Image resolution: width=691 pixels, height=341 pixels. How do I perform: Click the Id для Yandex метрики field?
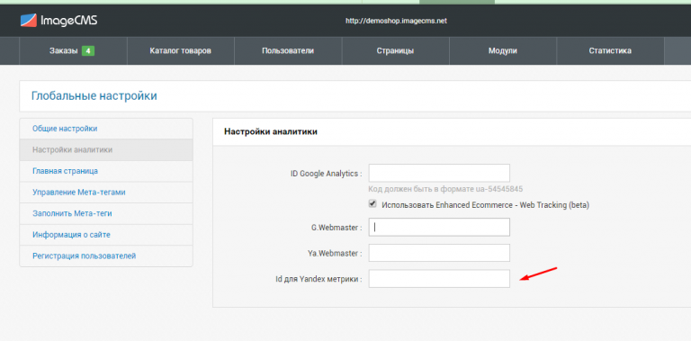point(439,279)
